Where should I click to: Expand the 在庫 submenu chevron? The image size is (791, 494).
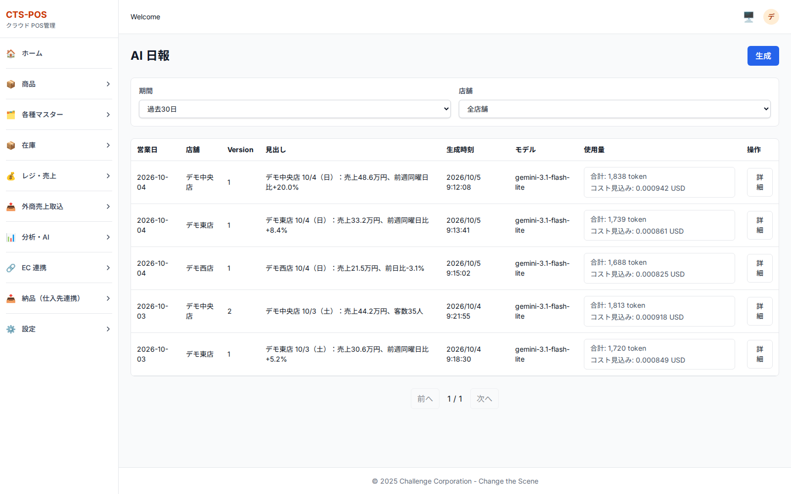(x=108, y=145)
